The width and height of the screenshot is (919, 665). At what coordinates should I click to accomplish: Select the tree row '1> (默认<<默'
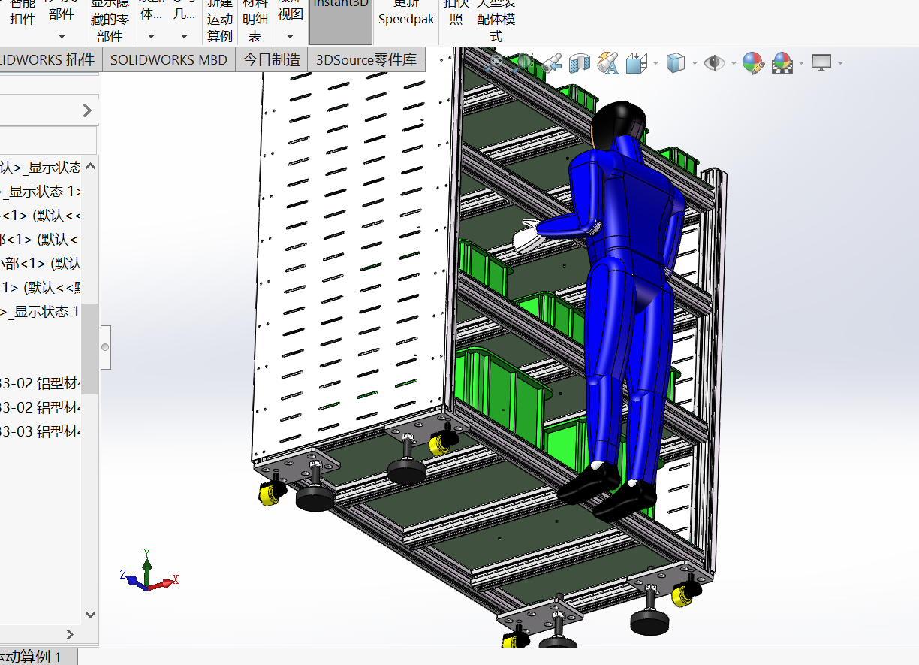[x=41, y=288]
